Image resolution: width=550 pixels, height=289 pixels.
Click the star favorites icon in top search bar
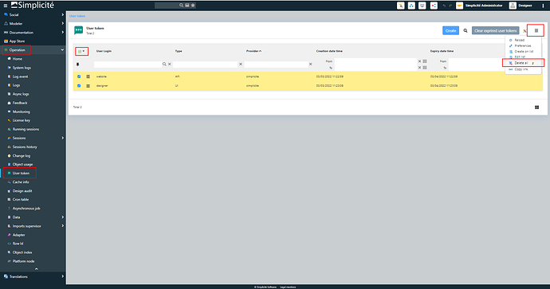click(x=193, y=6)
